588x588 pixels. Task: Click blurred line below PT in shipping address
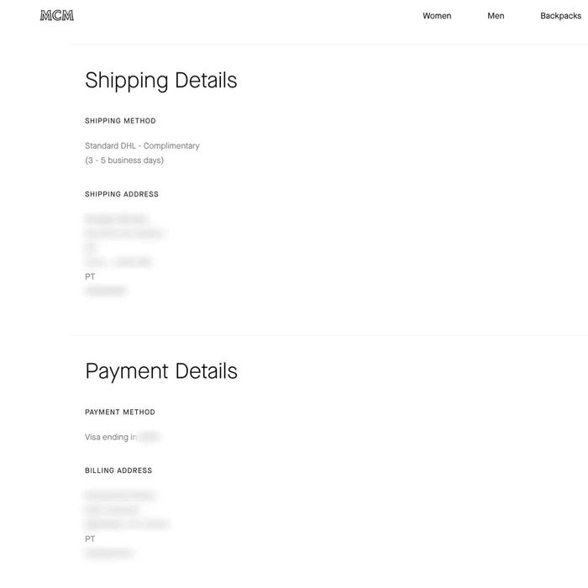[x=106, y=291]
